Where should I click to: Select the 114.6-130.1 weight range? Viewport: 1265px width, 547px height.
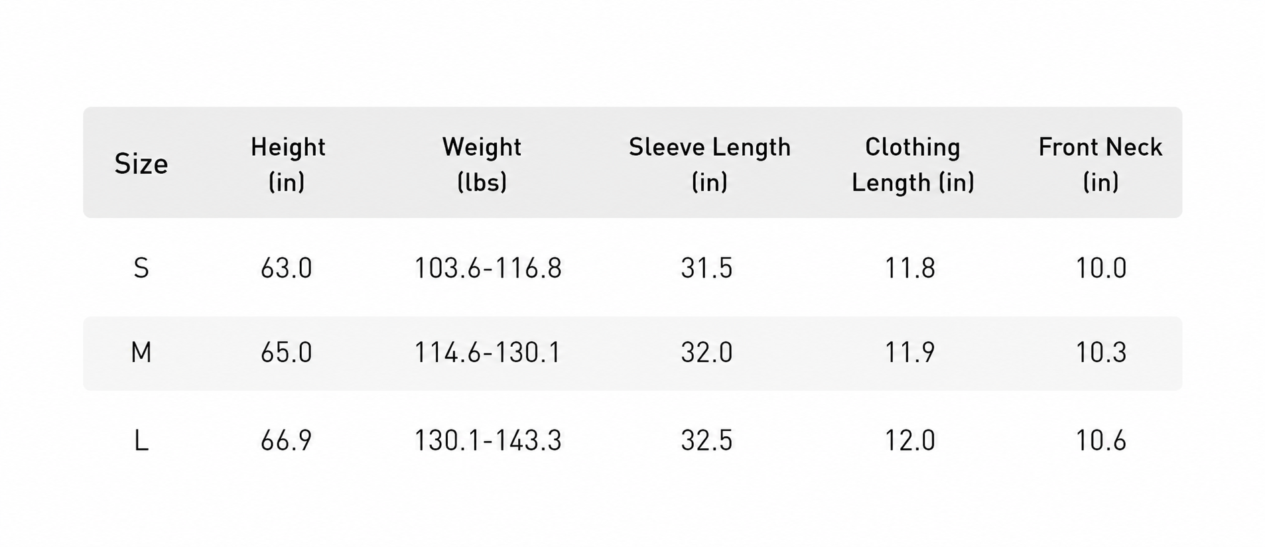[x=488, y=352]
